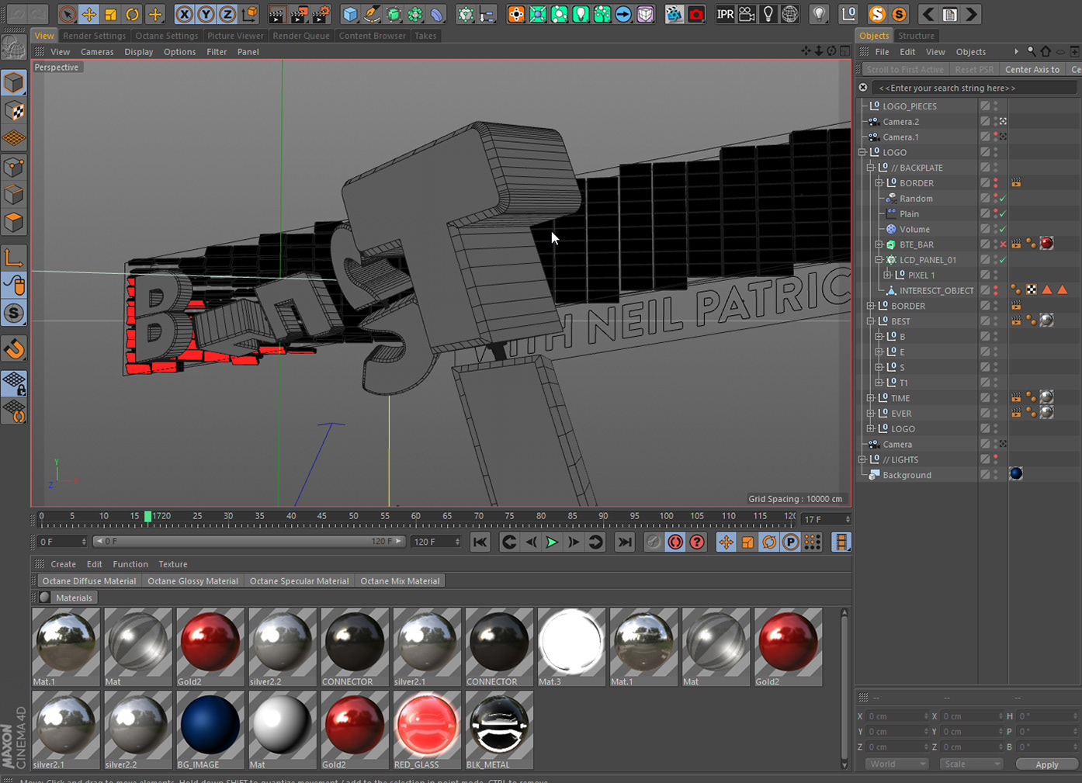
Task: Expand the PIXEL 1 null
Action: [888, 275]
